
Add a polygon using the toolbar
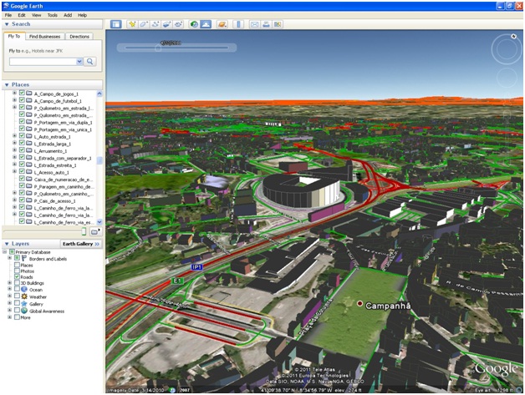tap(144, 24)
